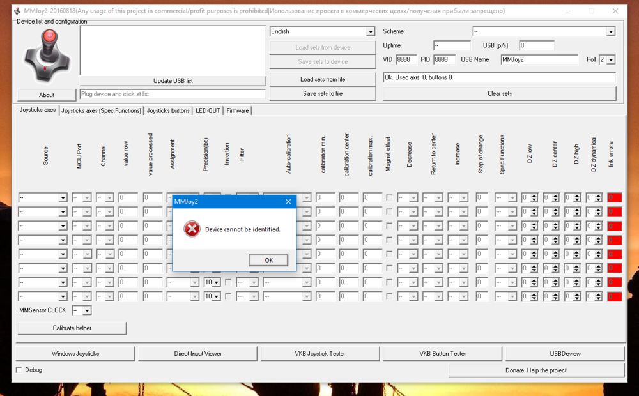Click red link errors cell in first row

point(614,197)
